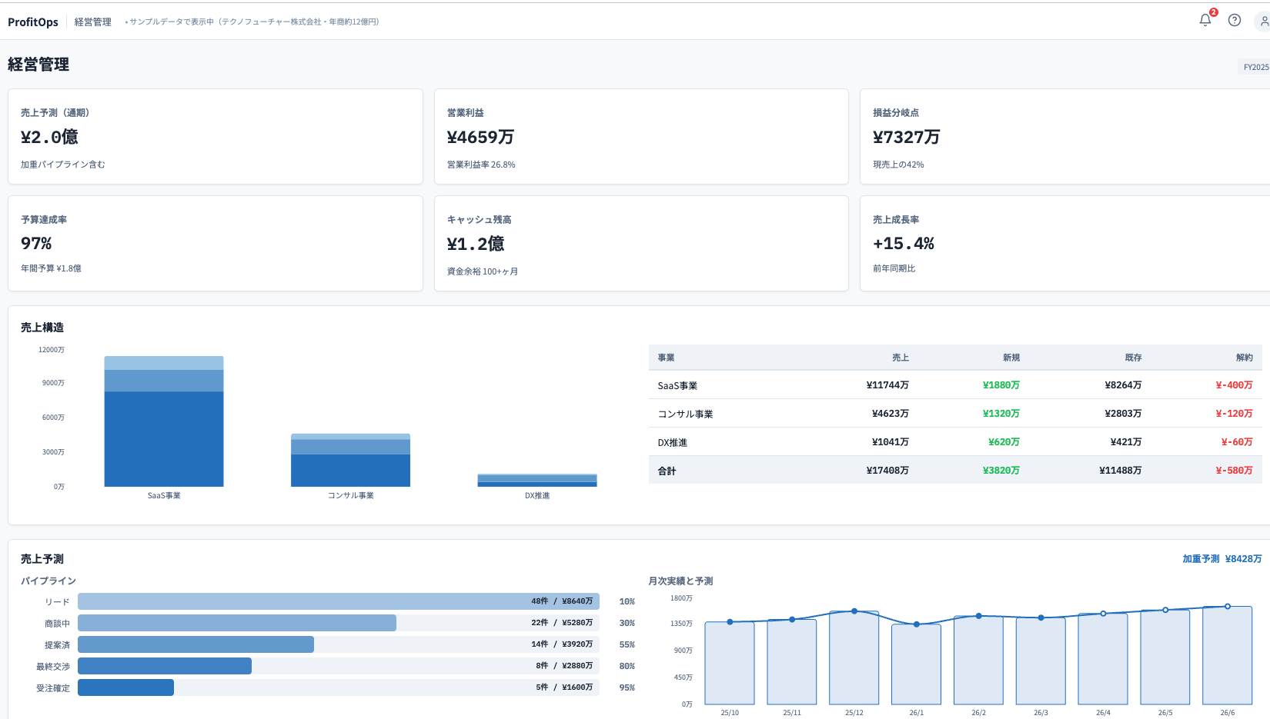
Task: Click the コンサル事業 stacked bar
Action: [350, 461]
